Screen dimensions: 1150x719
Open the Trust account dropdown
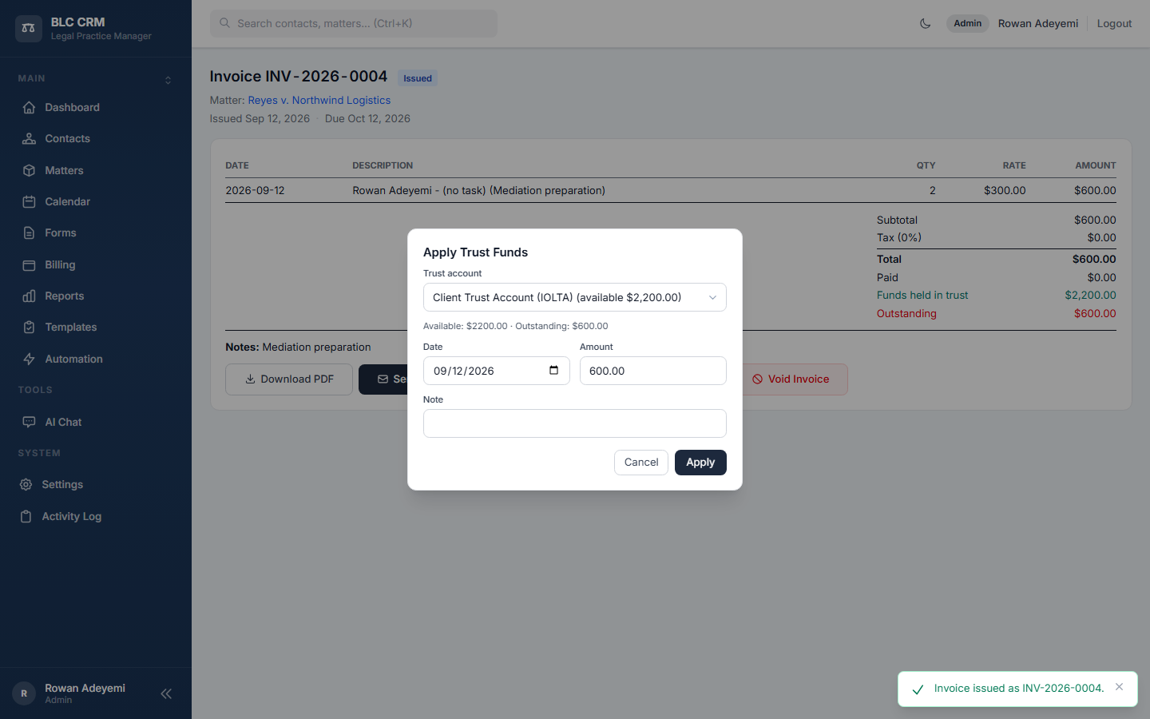point(575,297)
